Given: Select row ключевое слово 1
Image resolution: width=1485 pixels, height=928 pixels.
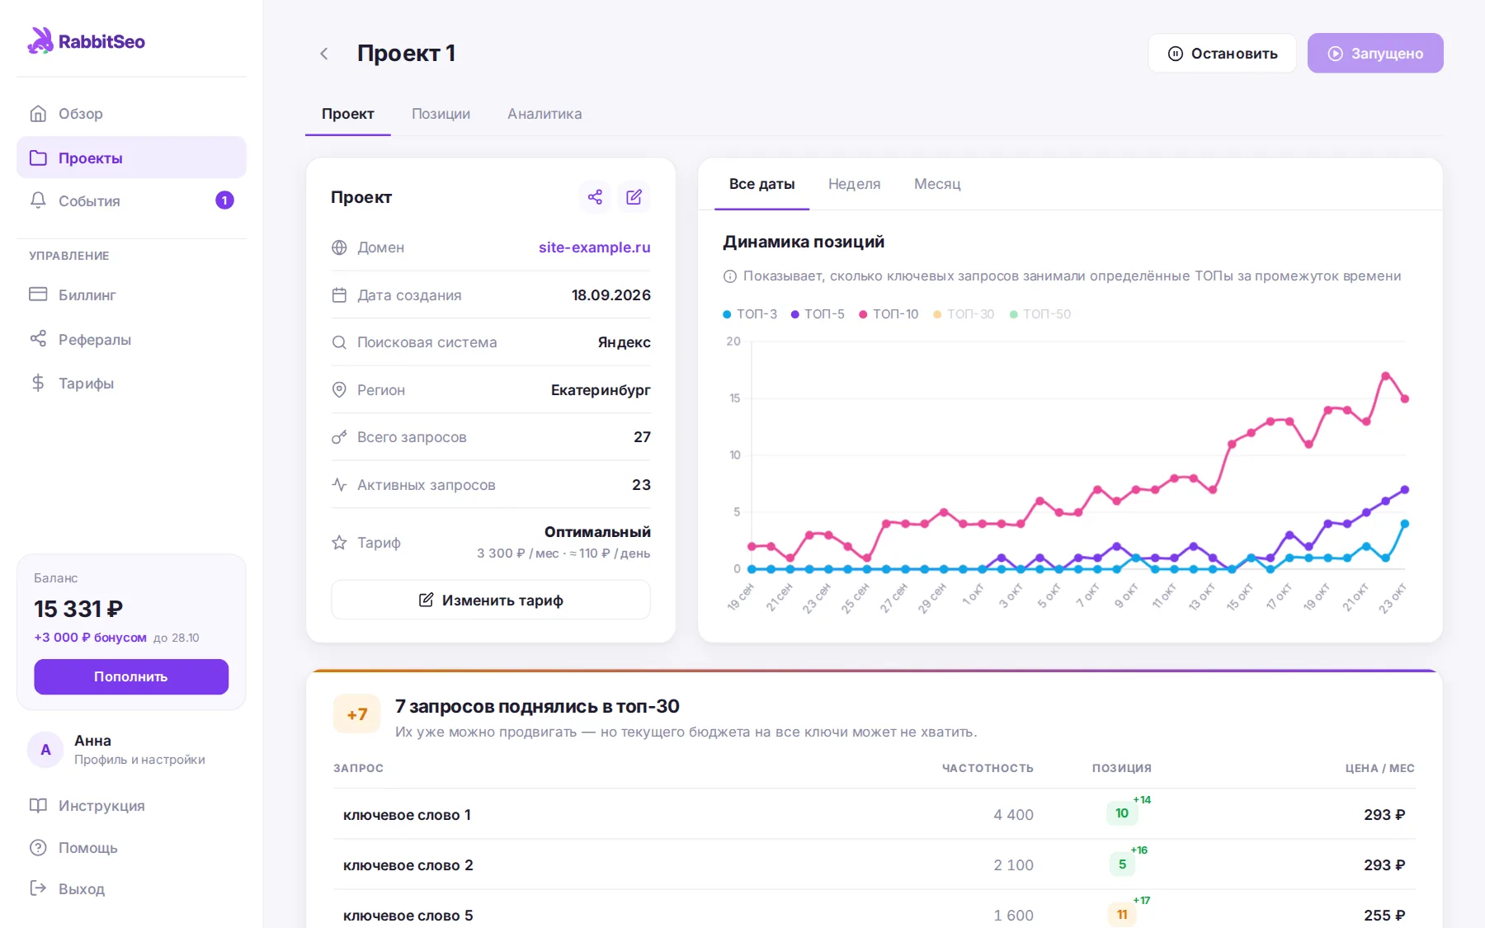Looking at the screenshot, I should point(874,814).
